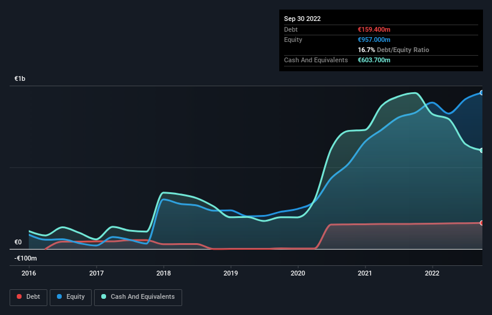Click the Sep 30 2022 tooltip date
The width and height of the screenshot is (492, 315).
(x=303, y=19)
